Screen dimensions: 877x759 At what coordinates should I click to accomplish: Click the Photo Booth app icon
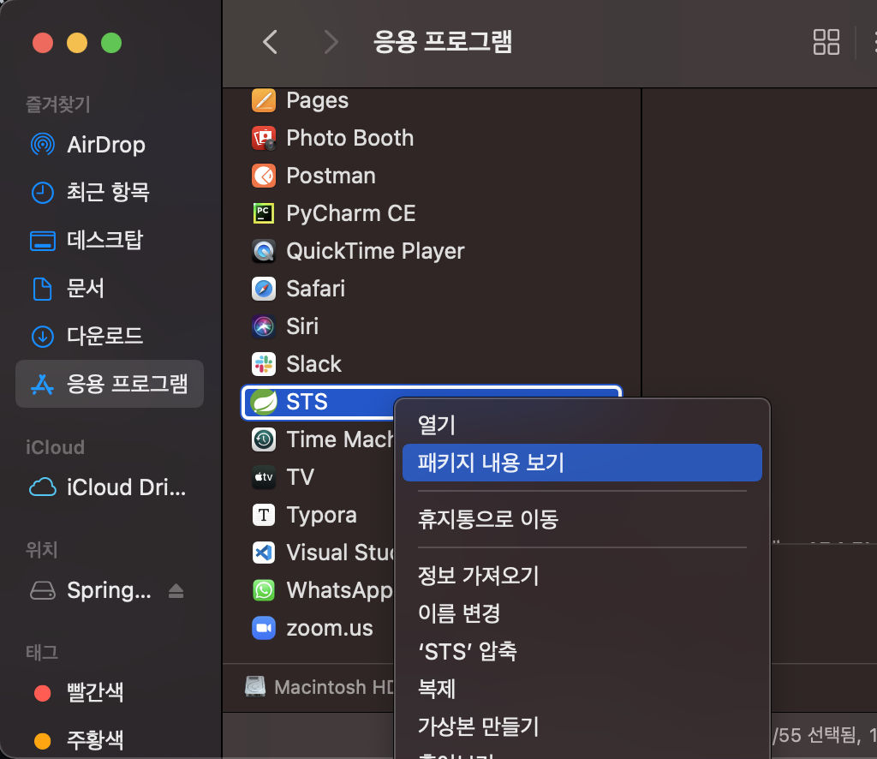(x=264, y=138)
